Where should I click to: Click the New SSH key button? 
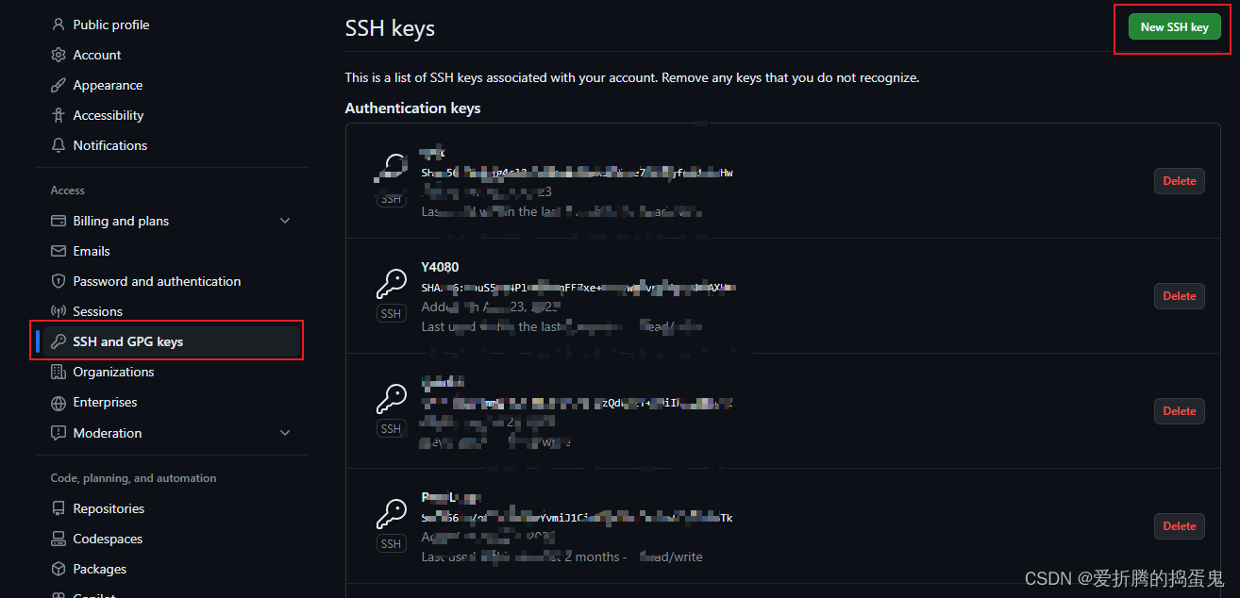1174,27
